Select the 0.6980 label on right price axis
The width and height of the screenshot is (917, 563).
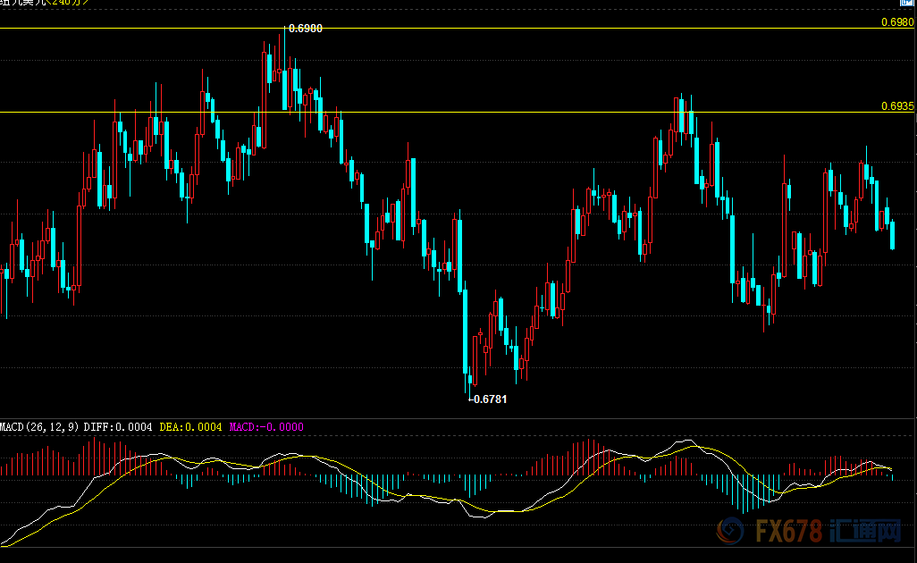pyautogui.click(x=897, y=21)
